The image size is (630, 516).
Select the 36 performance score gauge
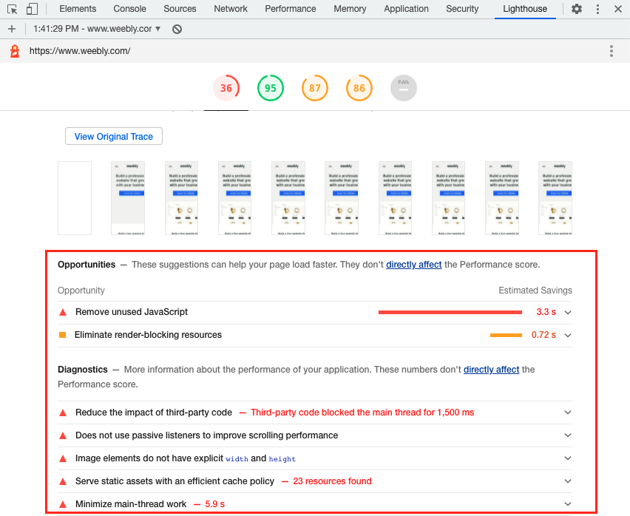pyautogui.click(x=226, y=88)
